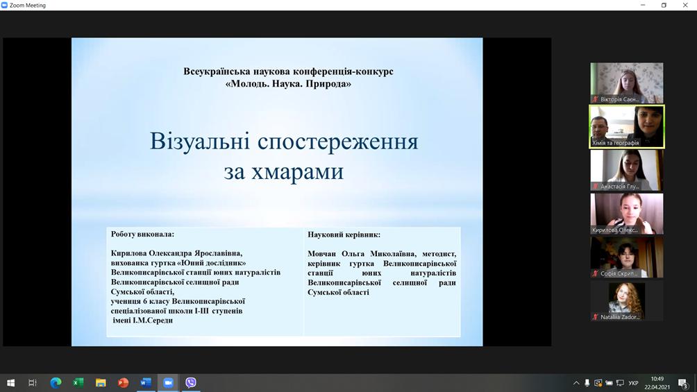
Task: Switch to PowerPoint in the taskbar
Action: (123, 383)
